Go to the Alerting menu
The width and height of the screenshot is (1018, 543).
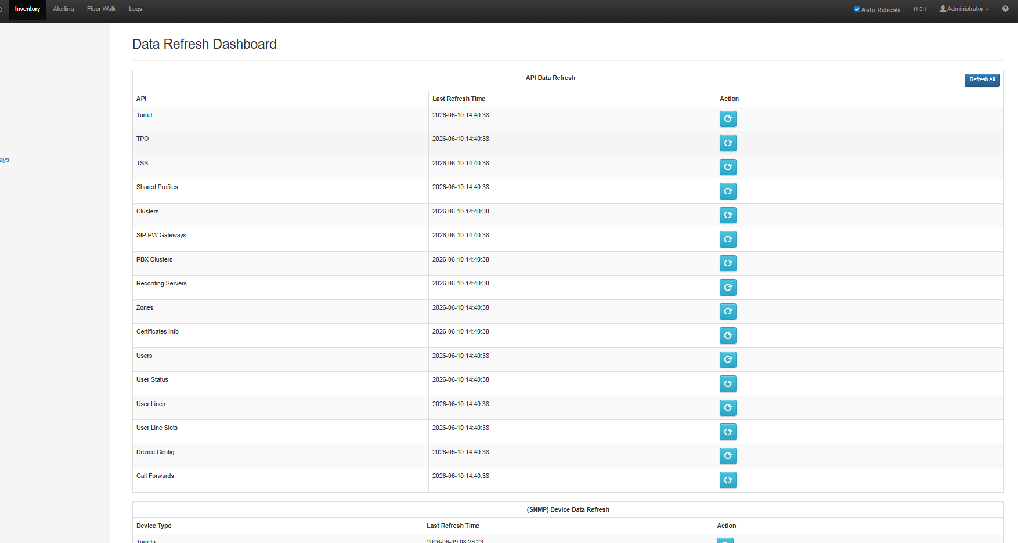tap(63, 9)
